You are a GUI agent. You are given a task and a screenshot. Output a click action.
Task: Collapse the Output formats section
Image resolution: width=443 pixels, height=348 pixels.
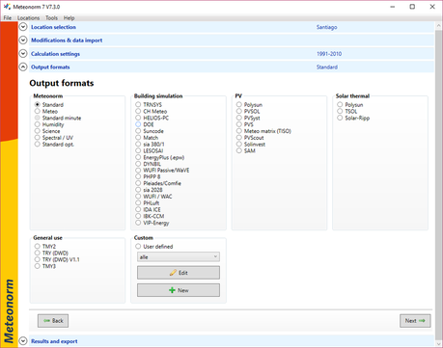[x=23, y=67]
